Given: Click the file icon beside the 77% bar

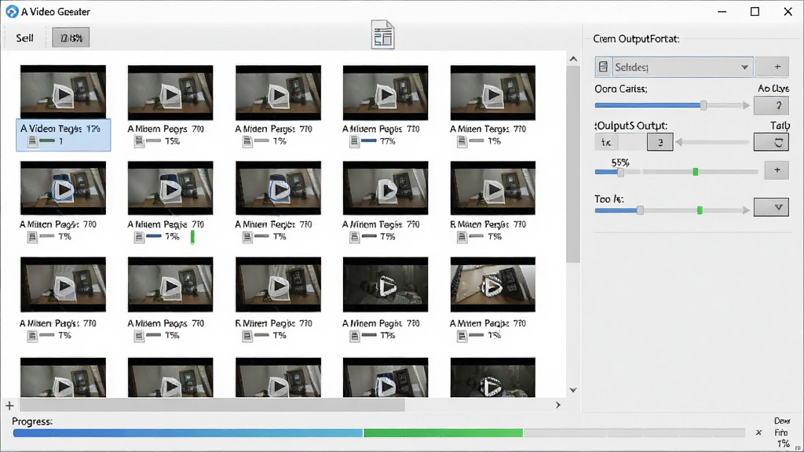Looking at the screenshot, I should (x=354, y=141).
